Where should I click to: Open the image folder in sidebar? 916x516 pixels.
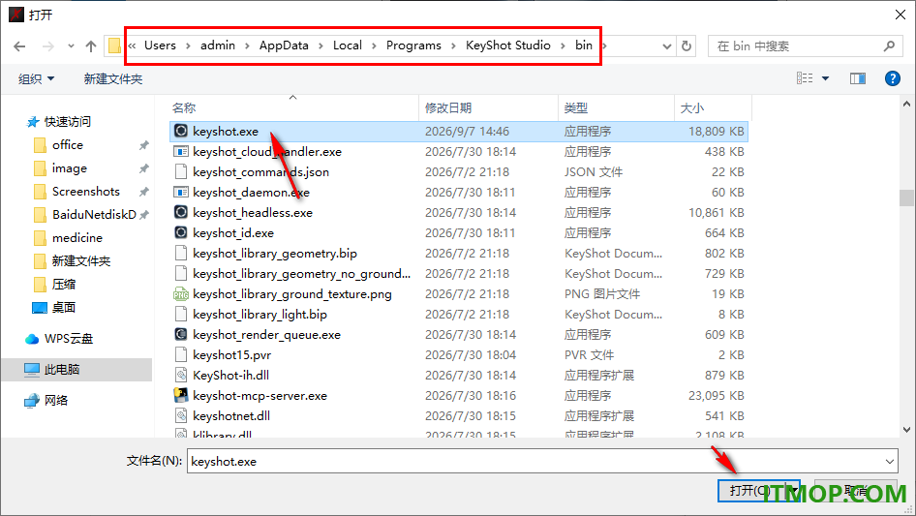[x=69, y=168]
